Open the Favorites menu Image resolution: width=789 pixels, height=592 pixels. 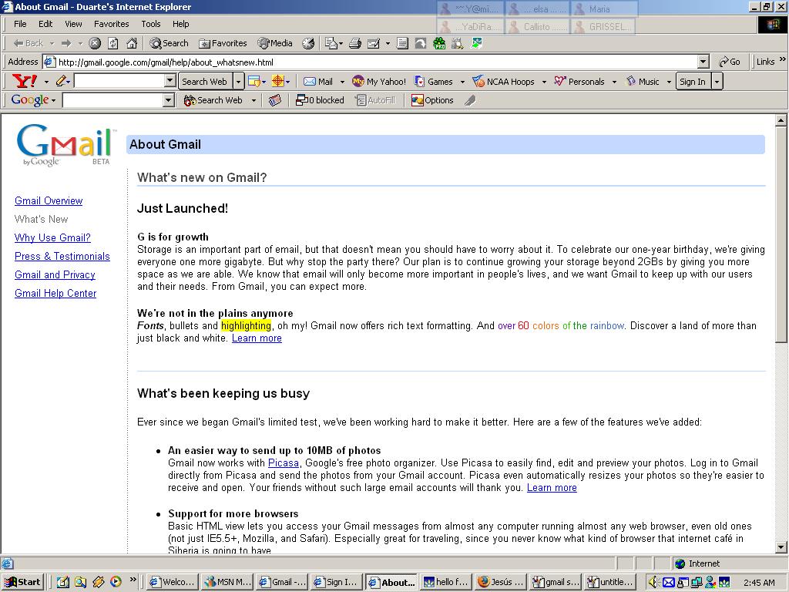tap(111, 24)
